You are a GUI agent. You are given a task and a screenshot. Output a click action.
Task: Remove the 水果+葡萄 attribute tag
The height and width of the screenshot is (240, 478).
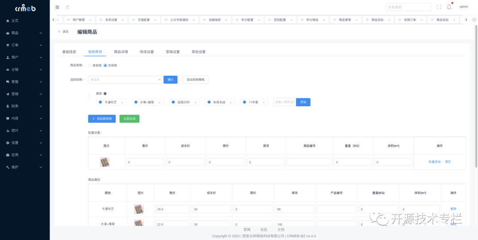click(x=159, y=102)
